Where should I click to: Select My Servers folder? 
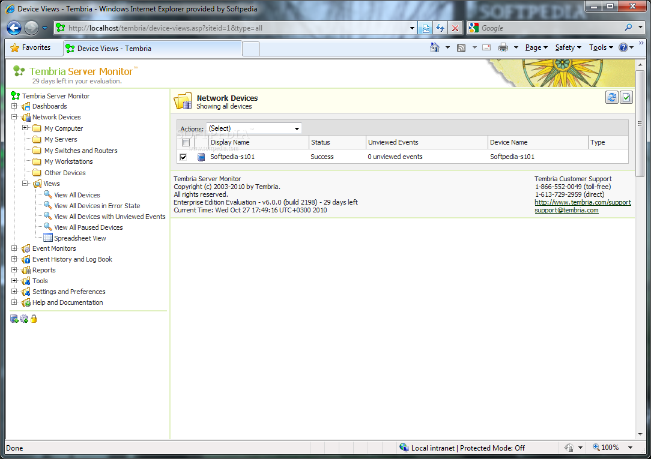[61, 139]
